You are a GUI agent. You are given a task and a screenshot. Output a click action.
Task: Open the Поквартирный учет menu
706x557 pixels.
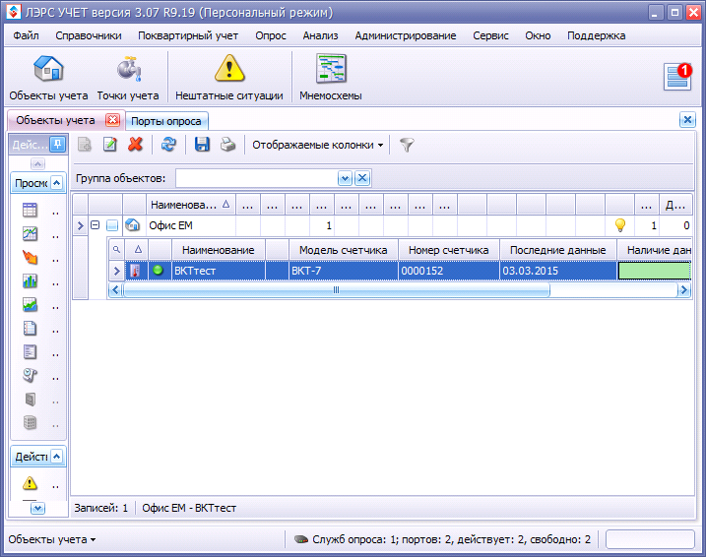(188, 35)
